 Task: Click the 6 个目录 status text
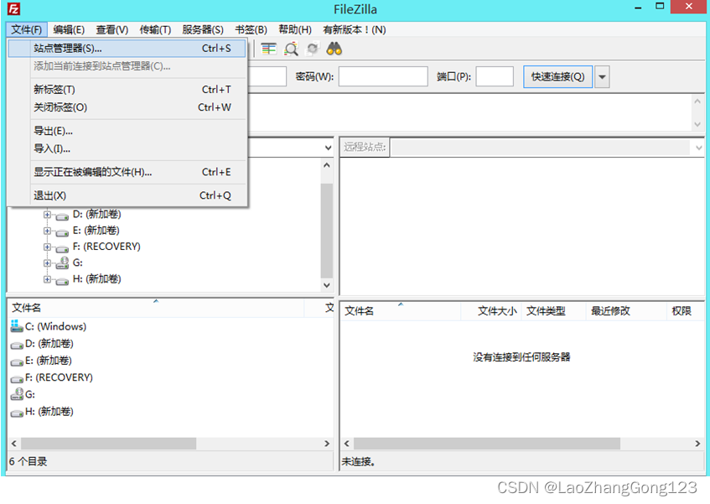point(28,461)
